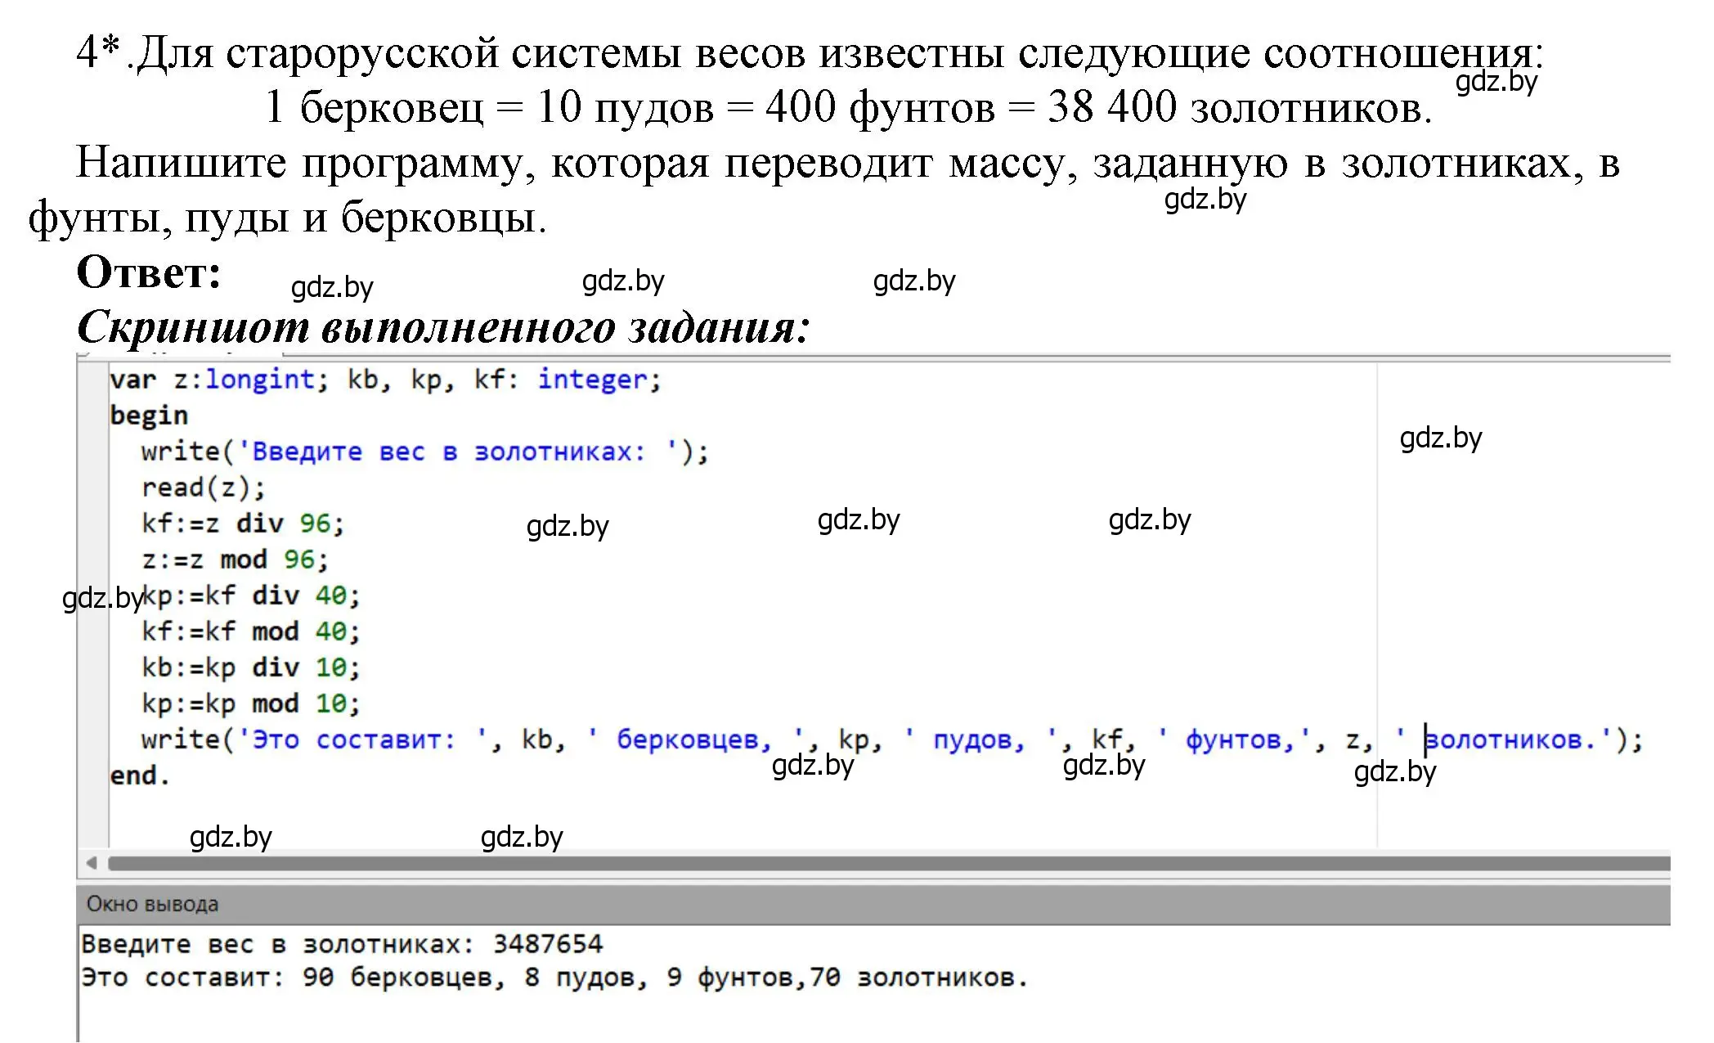This screenshot has height=1043, width=1714.
Task: Click the editor horizontal scrollbar thumb
Action: coord(889,863)
